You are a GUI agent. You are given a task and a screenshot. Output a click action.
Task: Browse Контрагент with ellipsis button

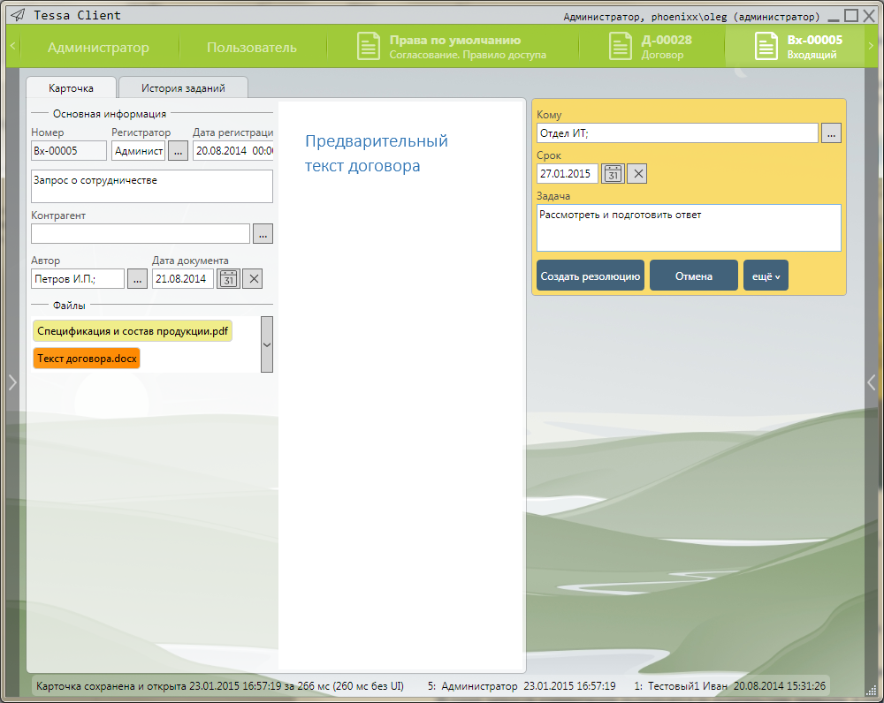pos(263,234)
